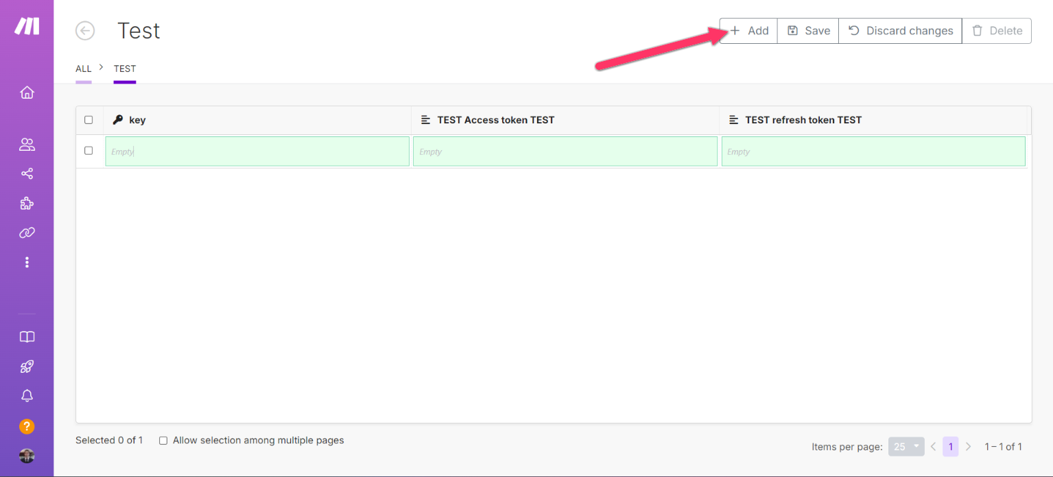The width and height of the screenshot is (1053, 477).
Task: Open the Connections link icon in the sidebar
Action: pos(27,233)
